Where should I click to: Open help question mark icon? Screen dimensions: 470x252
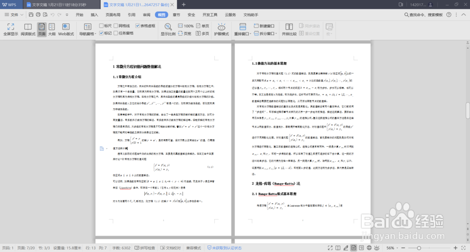point(449,15)
